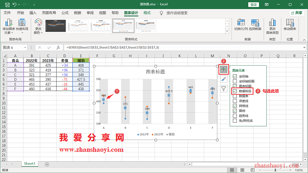The height and width of the screenshot is (173, 308).
Task: Click the formula bar cancel X icon
Action: [40, 48]
